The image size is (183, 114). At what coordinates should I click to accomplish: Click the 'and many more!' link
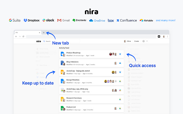[x=166, y=20]
